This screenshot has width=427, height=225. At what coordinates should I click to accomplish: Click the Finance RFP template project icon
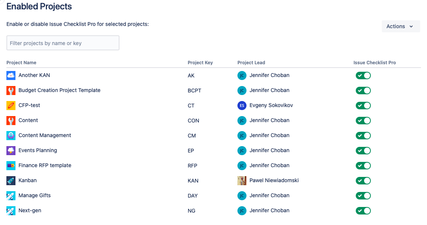(x=11, y=166)
